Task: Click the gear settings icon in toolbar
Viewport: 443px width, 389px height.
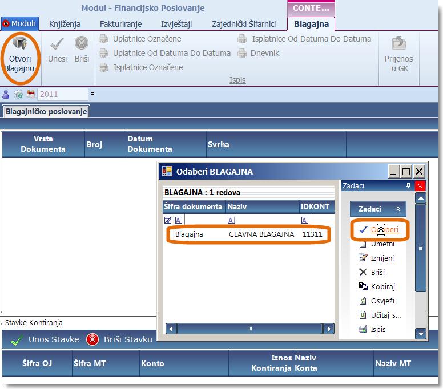Action: tap(18, 94)
